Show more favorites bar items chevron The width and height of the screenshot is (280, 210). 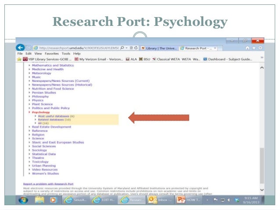[262, 57]
